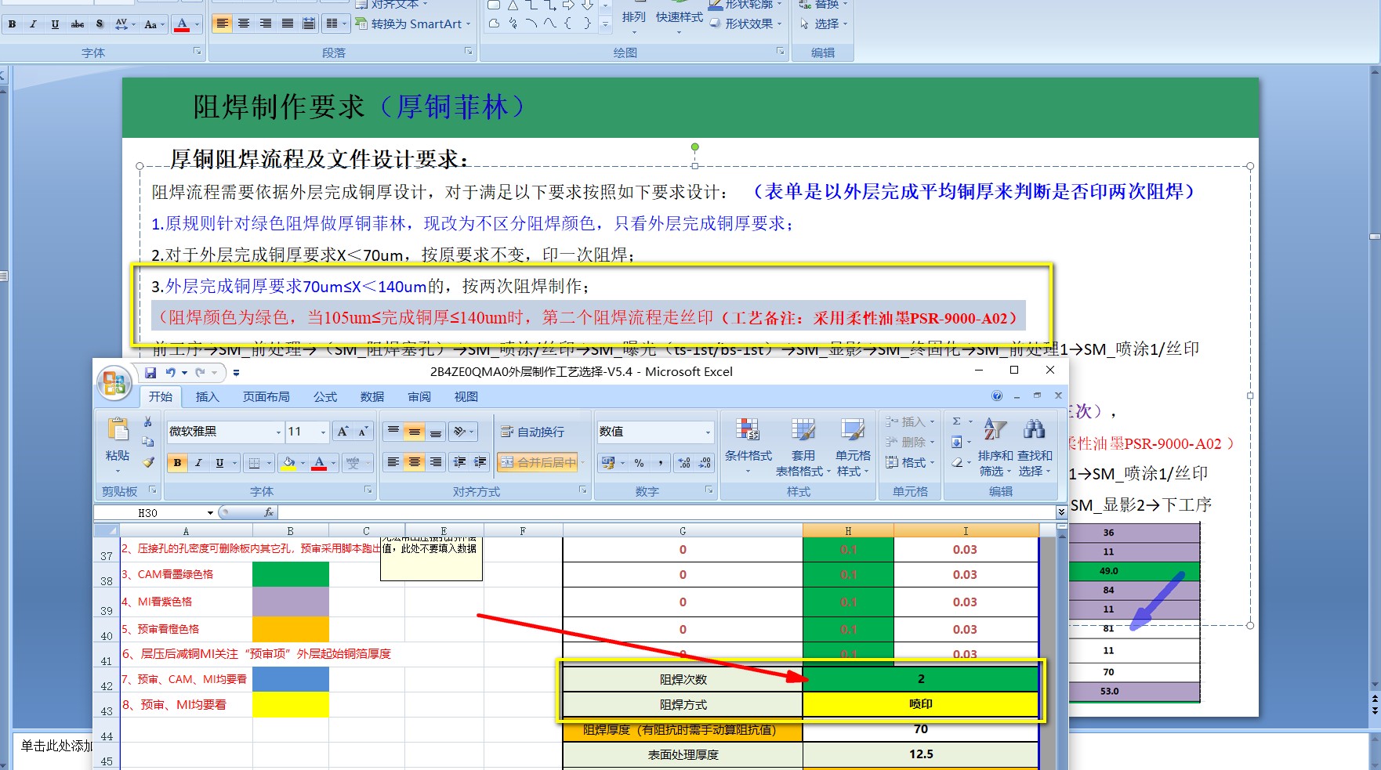Open number format dropdown 数值
Viewport: 1381px width, 770px height.
pos(708,432)
